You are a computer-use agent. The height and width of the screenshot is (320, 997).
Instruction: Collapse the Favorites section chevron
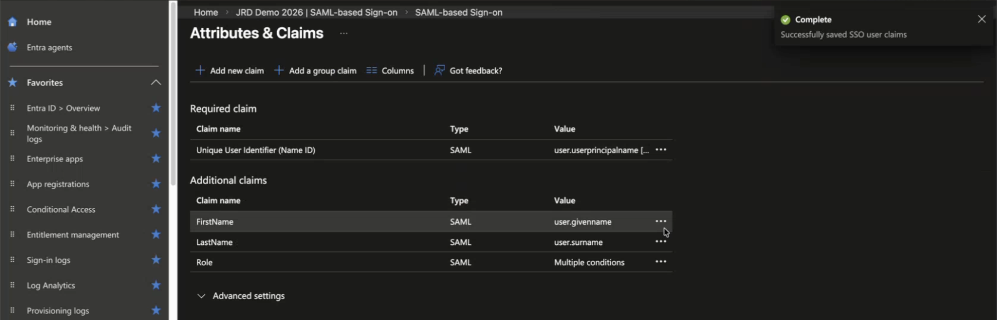(x=156, y=82)
